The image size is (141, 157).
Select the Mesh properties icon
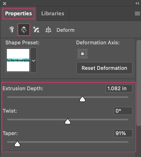pyautogui.click(x=11, y=30)
